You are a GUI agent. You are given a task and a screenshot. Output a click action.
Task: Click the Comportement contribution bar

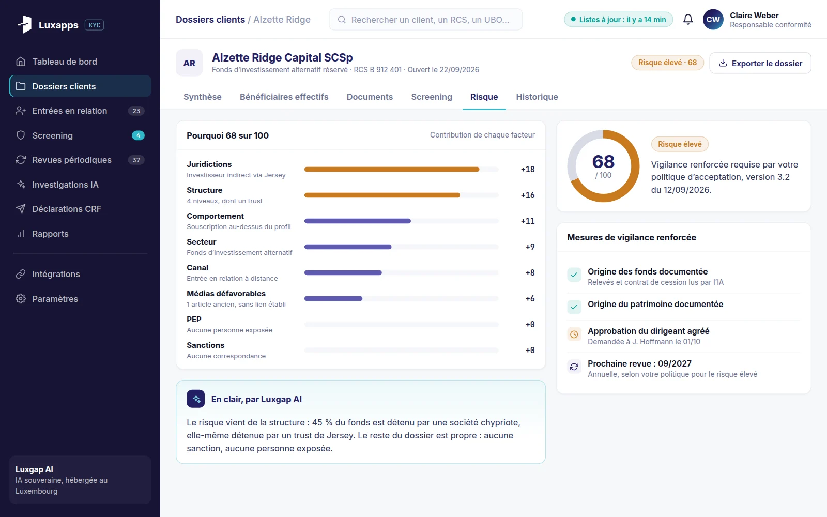click(402, 221)
